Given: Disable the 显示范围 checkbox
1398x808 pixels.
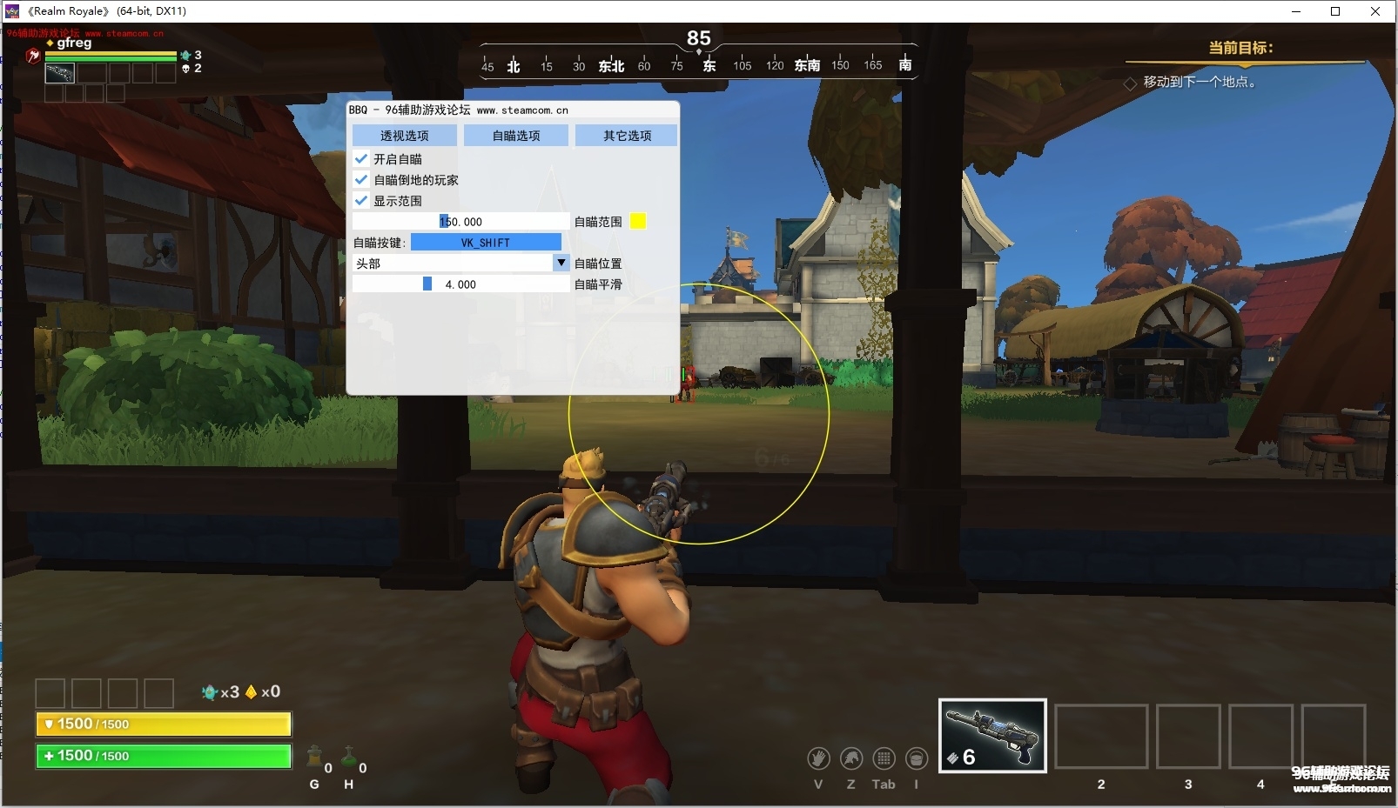Looking at the screenshot, I should (x=361, y=201).
